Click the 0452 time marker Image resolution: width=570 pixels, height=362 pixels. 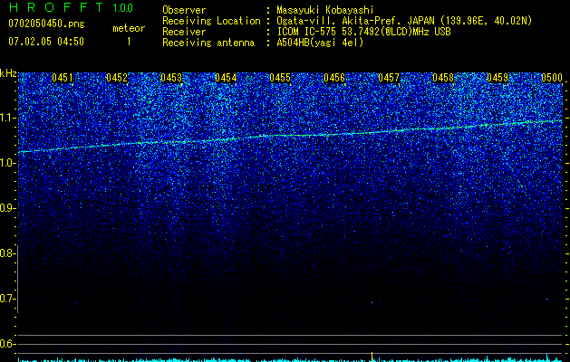[117, 78]
